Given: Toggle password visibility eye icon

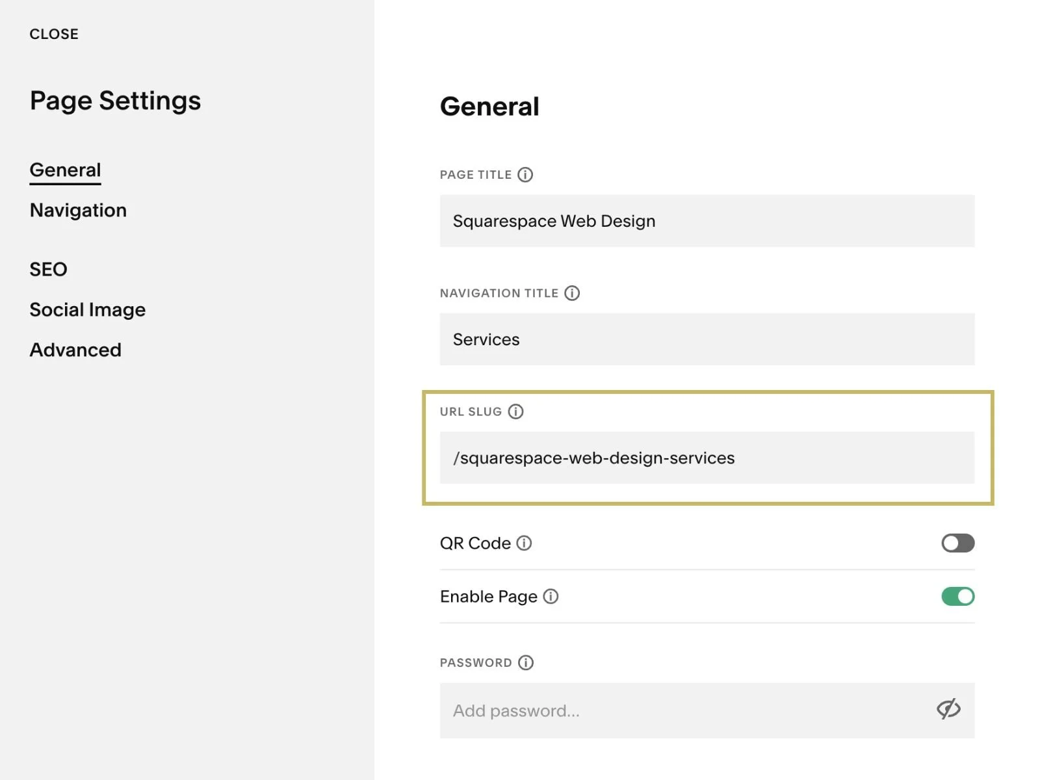Looking at the screenshot, I should [948, 709].
